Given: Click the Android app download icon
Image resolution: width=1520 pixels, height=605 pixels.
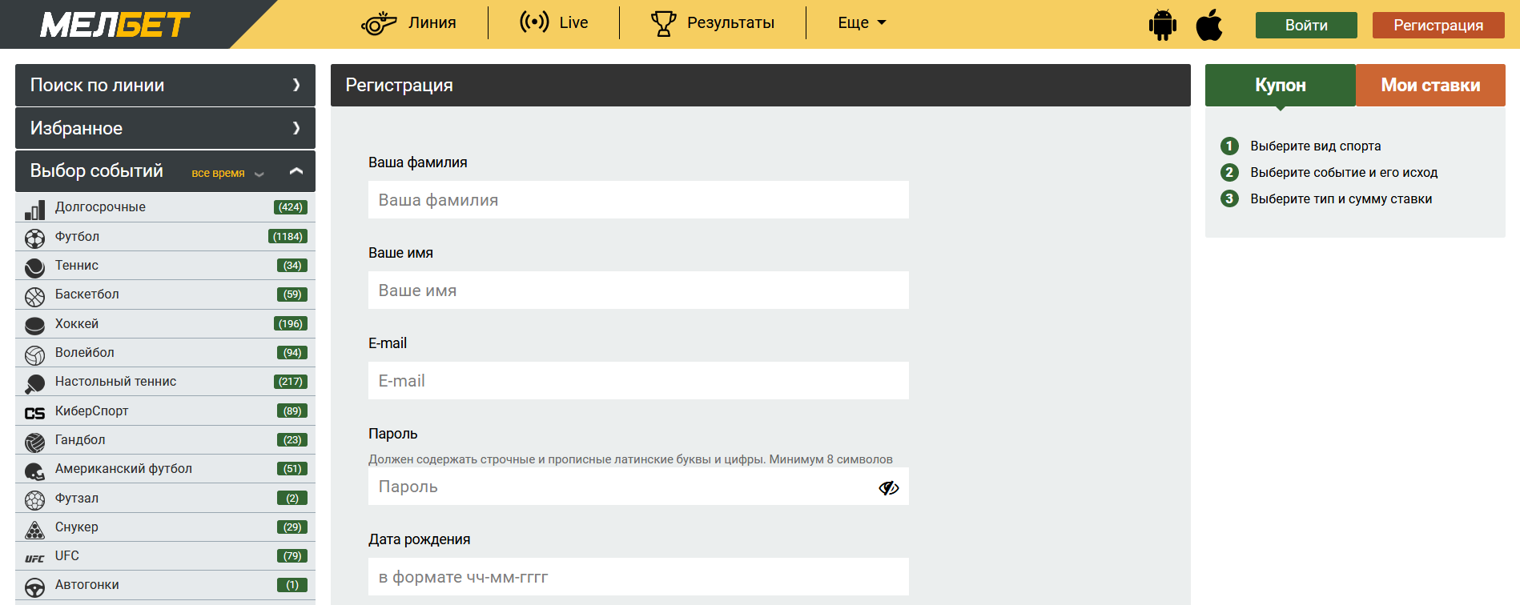Looking at the screenshot, I should 1162,25.
